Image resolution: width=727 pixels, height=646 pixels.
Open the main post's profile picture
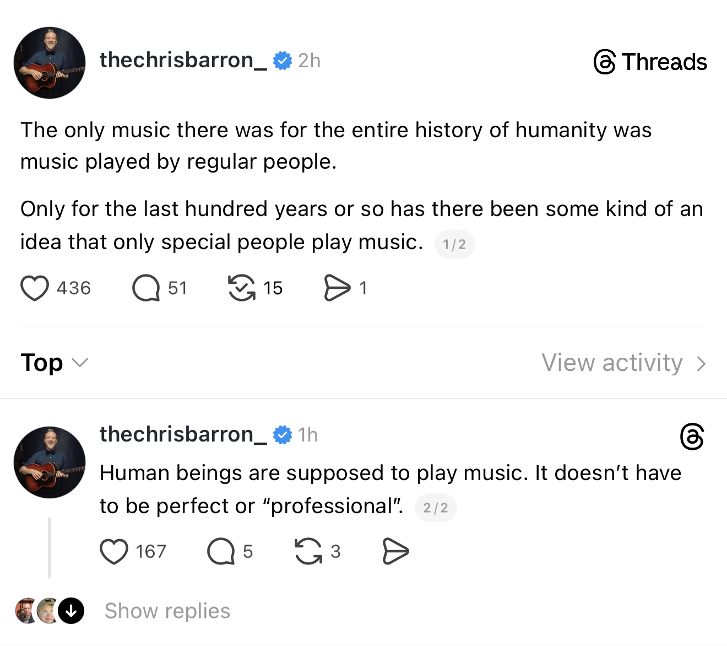coord(50,63)
